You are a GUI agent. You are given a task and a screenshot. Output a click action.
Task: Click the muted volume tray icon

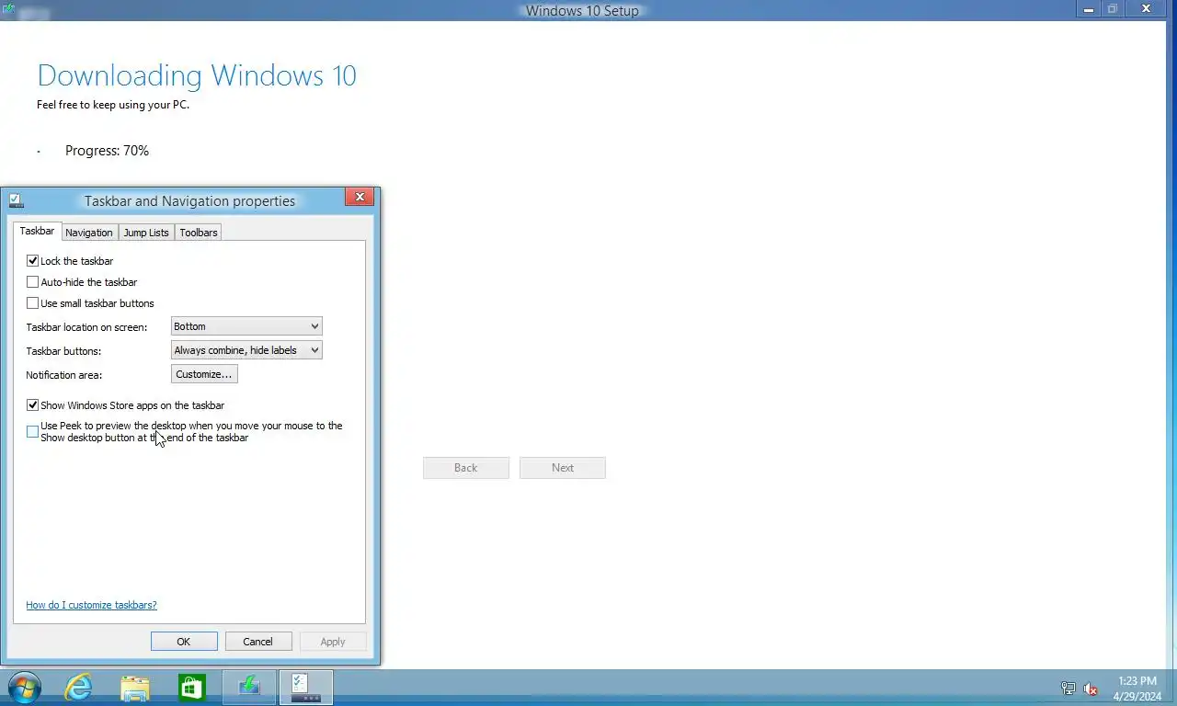pos(1091,689)
